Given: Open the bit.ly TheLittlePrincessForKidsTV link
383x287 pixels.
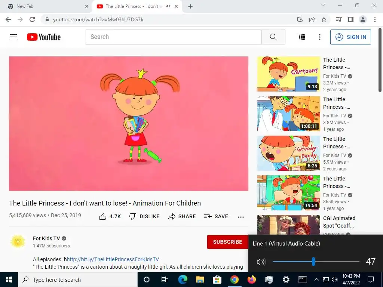Looking at the screenshot, I should 113,259.
